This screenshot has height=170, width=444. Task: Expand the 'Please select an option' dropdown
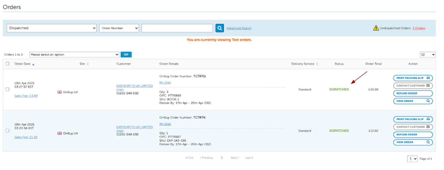coord(74,55)
